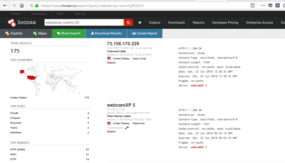Open the webcamXP 5 result title
285x163 pixels.
point(121,105)
